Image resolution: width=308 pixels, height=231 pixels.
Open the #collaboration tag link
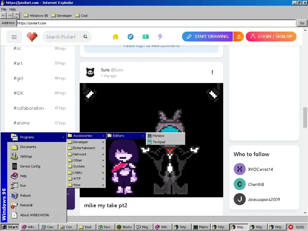[x=29, y=108]
